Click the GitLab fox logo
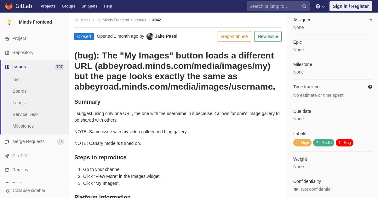This screenshot has width=378, height=198. (9, 6)
